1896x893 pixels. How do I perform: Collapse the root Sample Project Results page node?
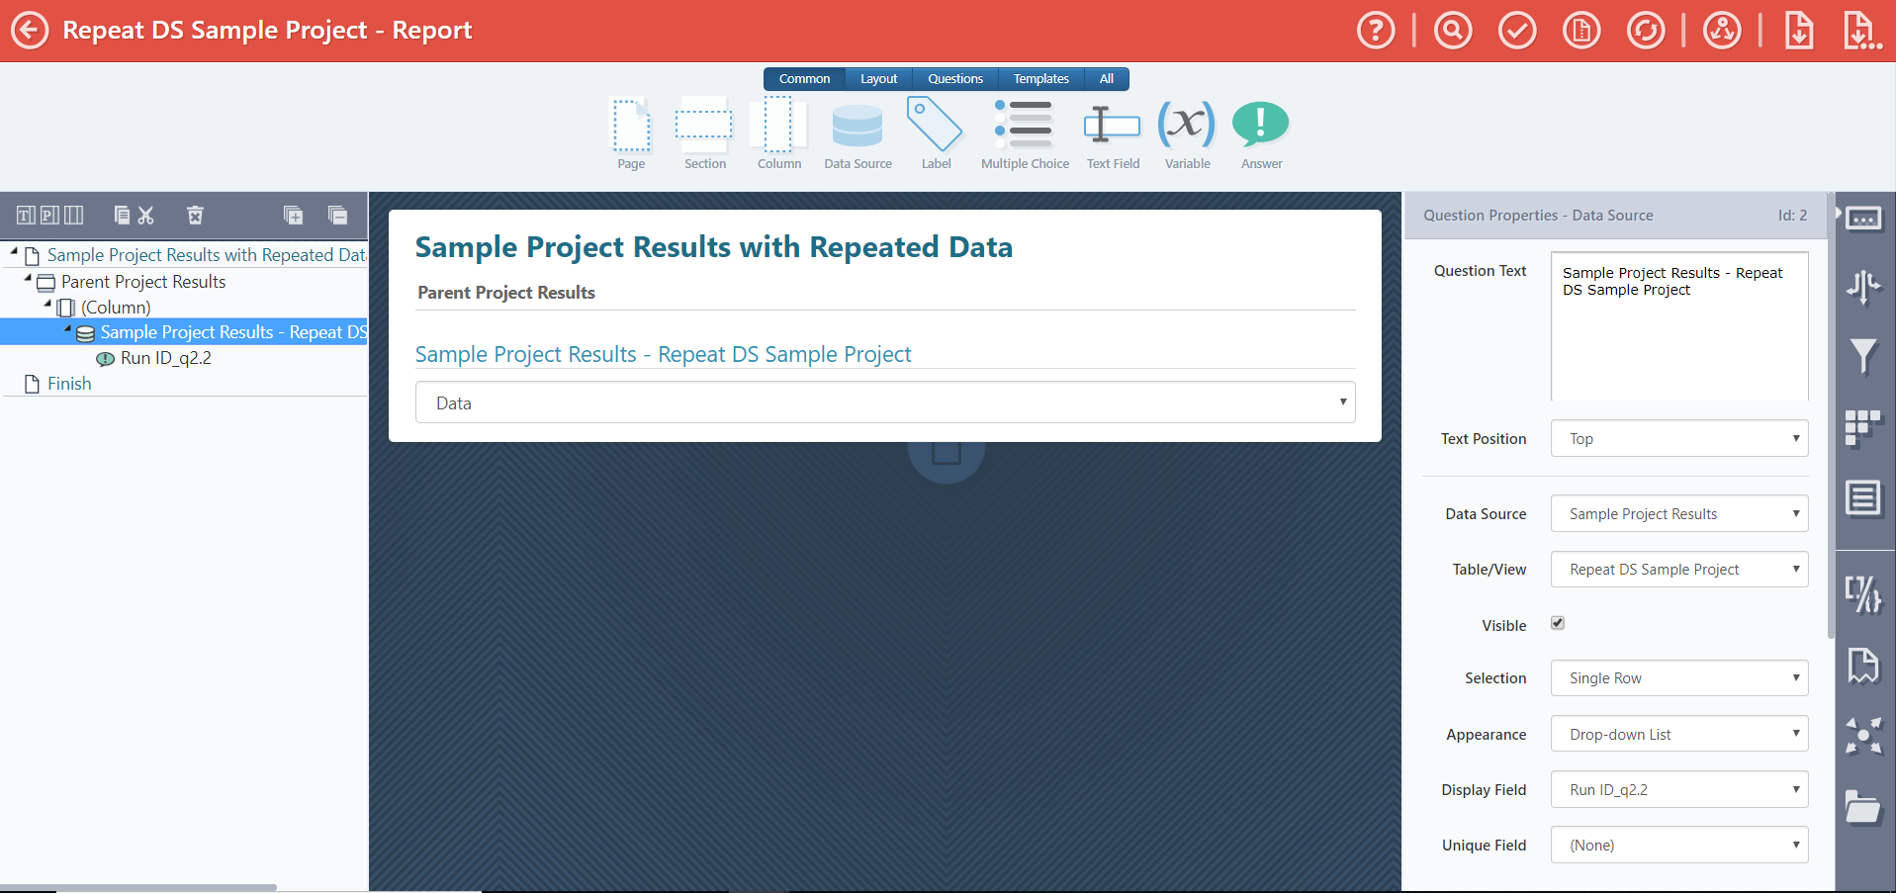point(14,252)
